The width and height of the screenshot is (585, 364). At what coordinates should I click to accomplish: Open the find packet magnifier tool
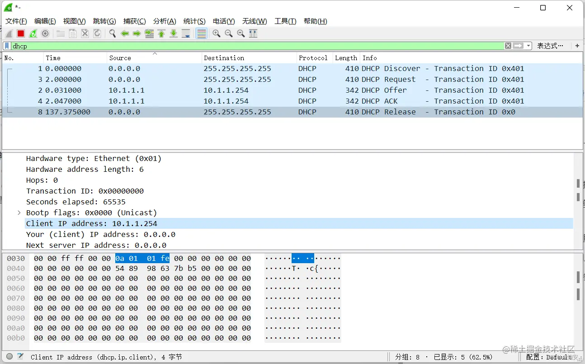click(113, 33)
